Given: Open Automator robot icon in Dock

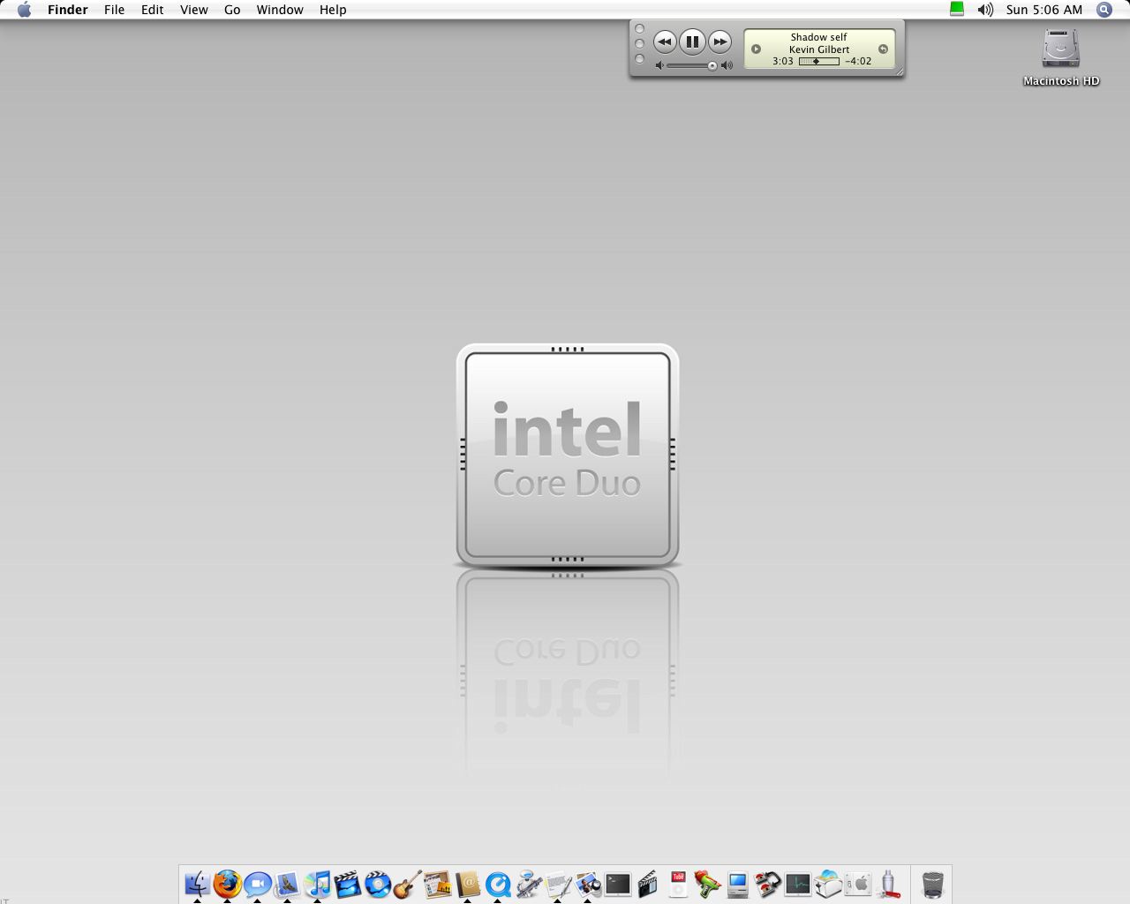Looking at the screenshot, I should click(x=527, y=883).
